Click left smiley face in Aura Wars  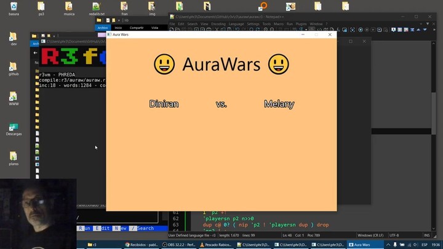point(164,64)
